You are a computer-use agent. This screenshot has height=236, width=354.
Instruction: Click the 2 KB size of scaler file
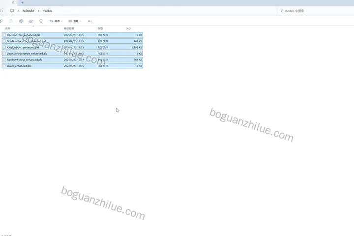(x=139, y=66)
